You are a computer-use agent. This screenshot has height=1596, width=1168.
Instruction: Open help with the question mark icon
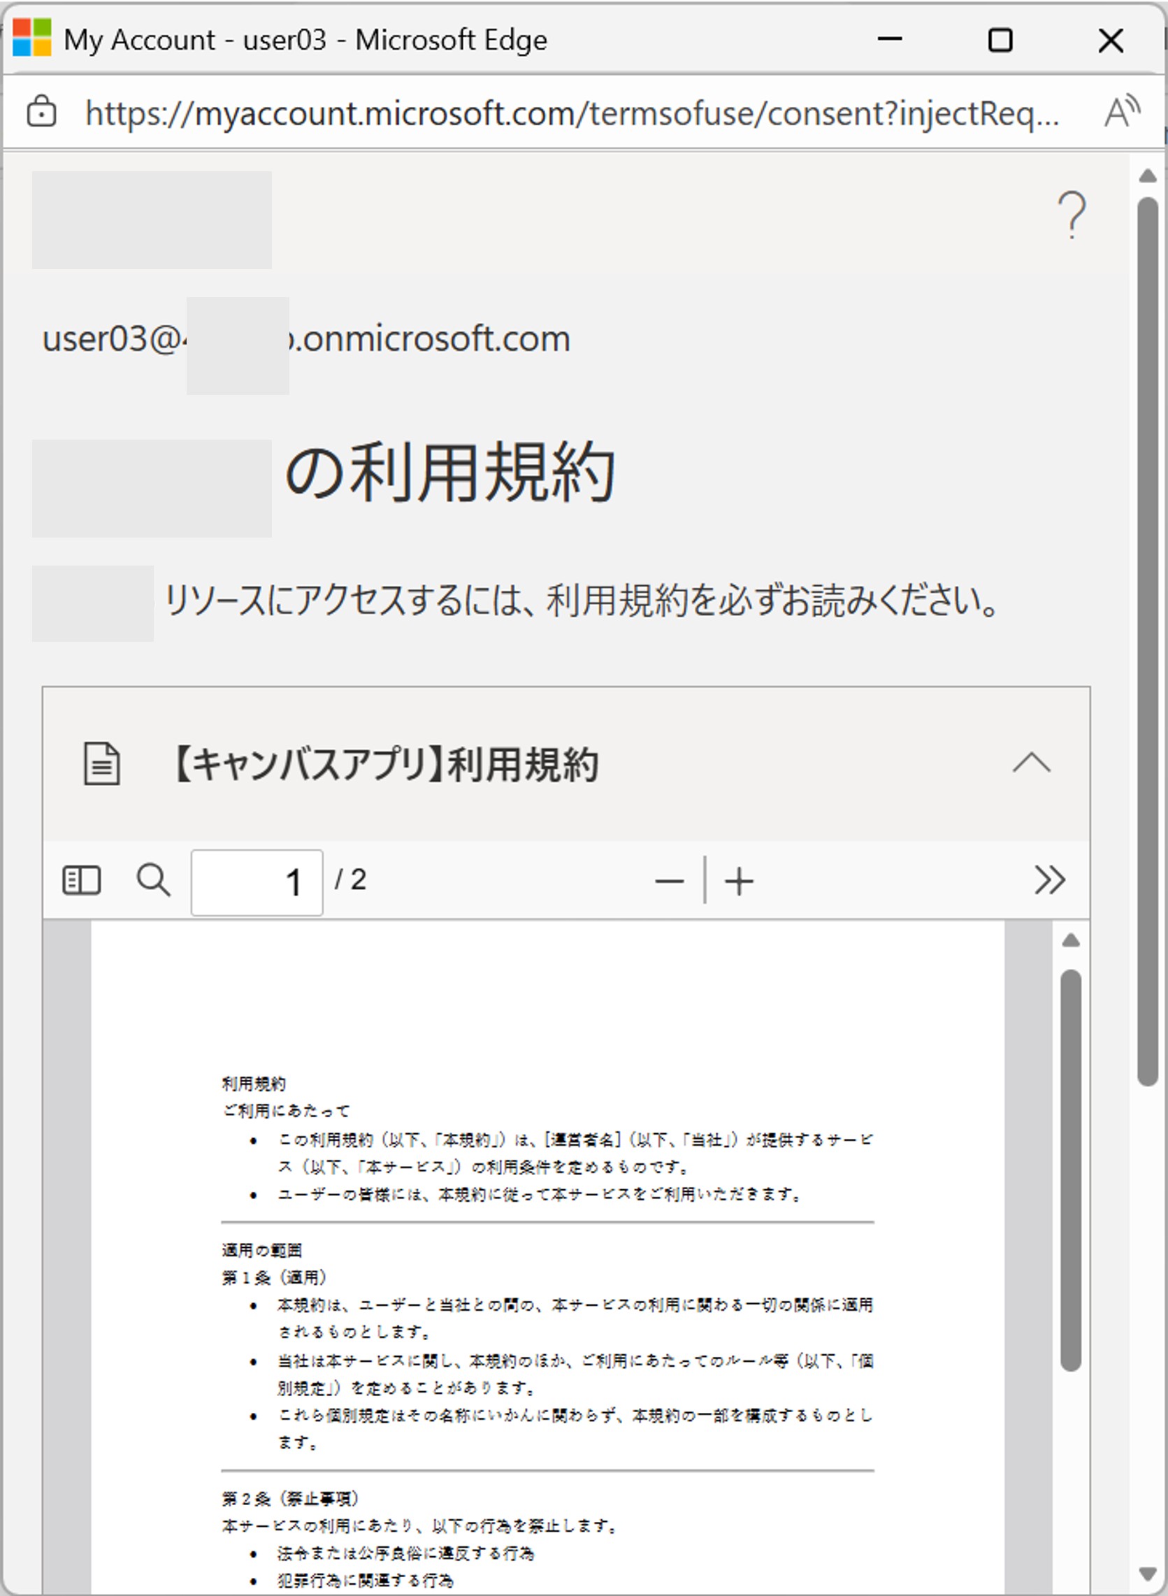[1071, 214]
